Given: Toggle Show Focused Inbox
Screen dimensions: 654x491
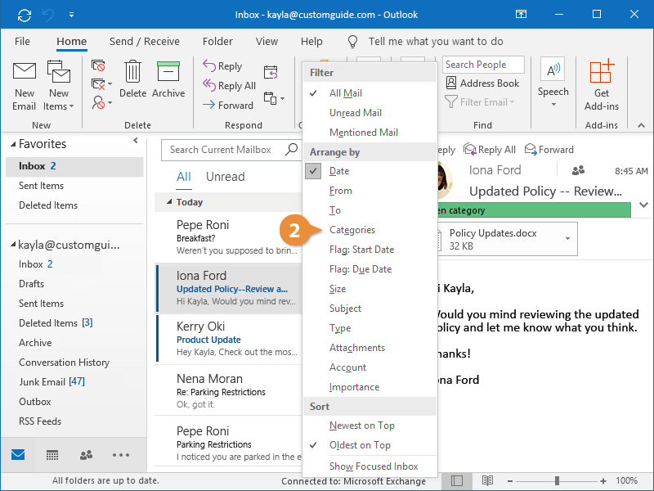Looking at the screenshot, I should [370, 466].
